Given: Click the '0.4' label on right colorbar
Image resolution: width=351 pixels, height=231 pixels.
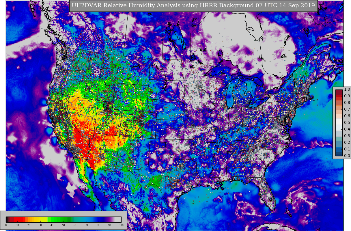Looking at the screenshot, I should click(347, 129).
